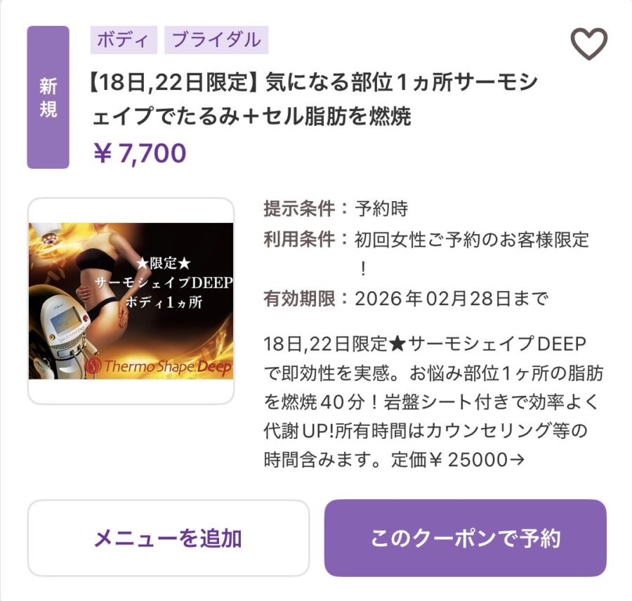Click the サーモシェイプDEEP caption in the image
This screenshot has width=632, height=601.
[x=164, y=283]
